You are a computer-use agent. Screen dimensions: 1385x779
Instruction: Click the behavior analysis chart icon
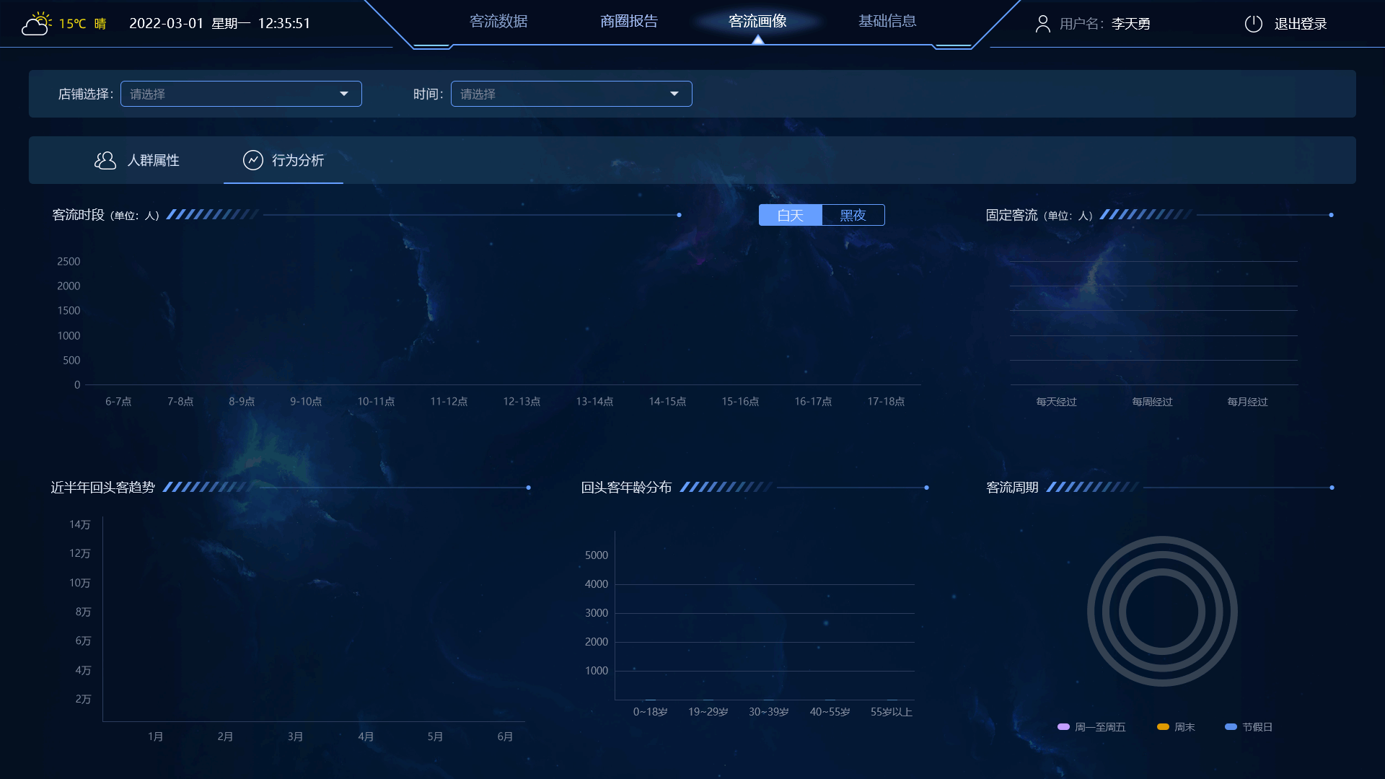point(252,160)
